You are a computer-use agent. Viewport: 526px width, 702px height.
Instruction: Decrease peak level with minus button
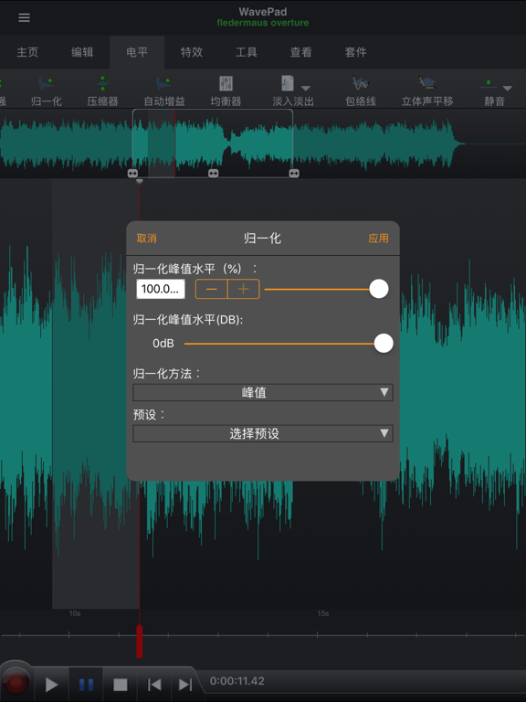click(212, 289)
